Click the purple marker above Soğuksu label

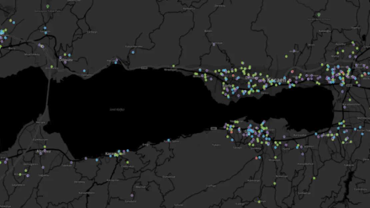[43, 167]
